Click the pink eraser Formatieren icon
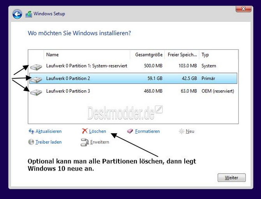Viewport: 261px width, 199px height. point(130,131)
